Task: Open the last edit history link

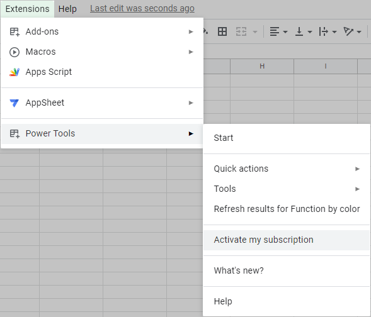Action: 142,9
